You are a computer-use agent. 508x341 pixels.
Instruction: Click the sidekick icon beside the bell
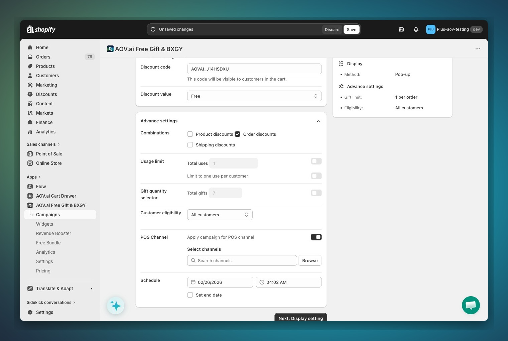point(401,29)
